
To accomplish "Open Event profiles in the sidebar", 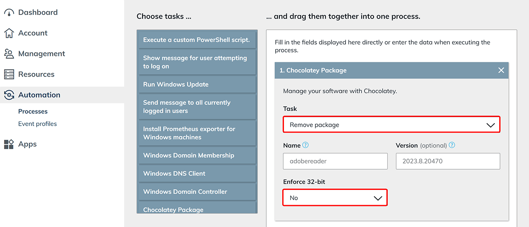I will tap(37, 124).
